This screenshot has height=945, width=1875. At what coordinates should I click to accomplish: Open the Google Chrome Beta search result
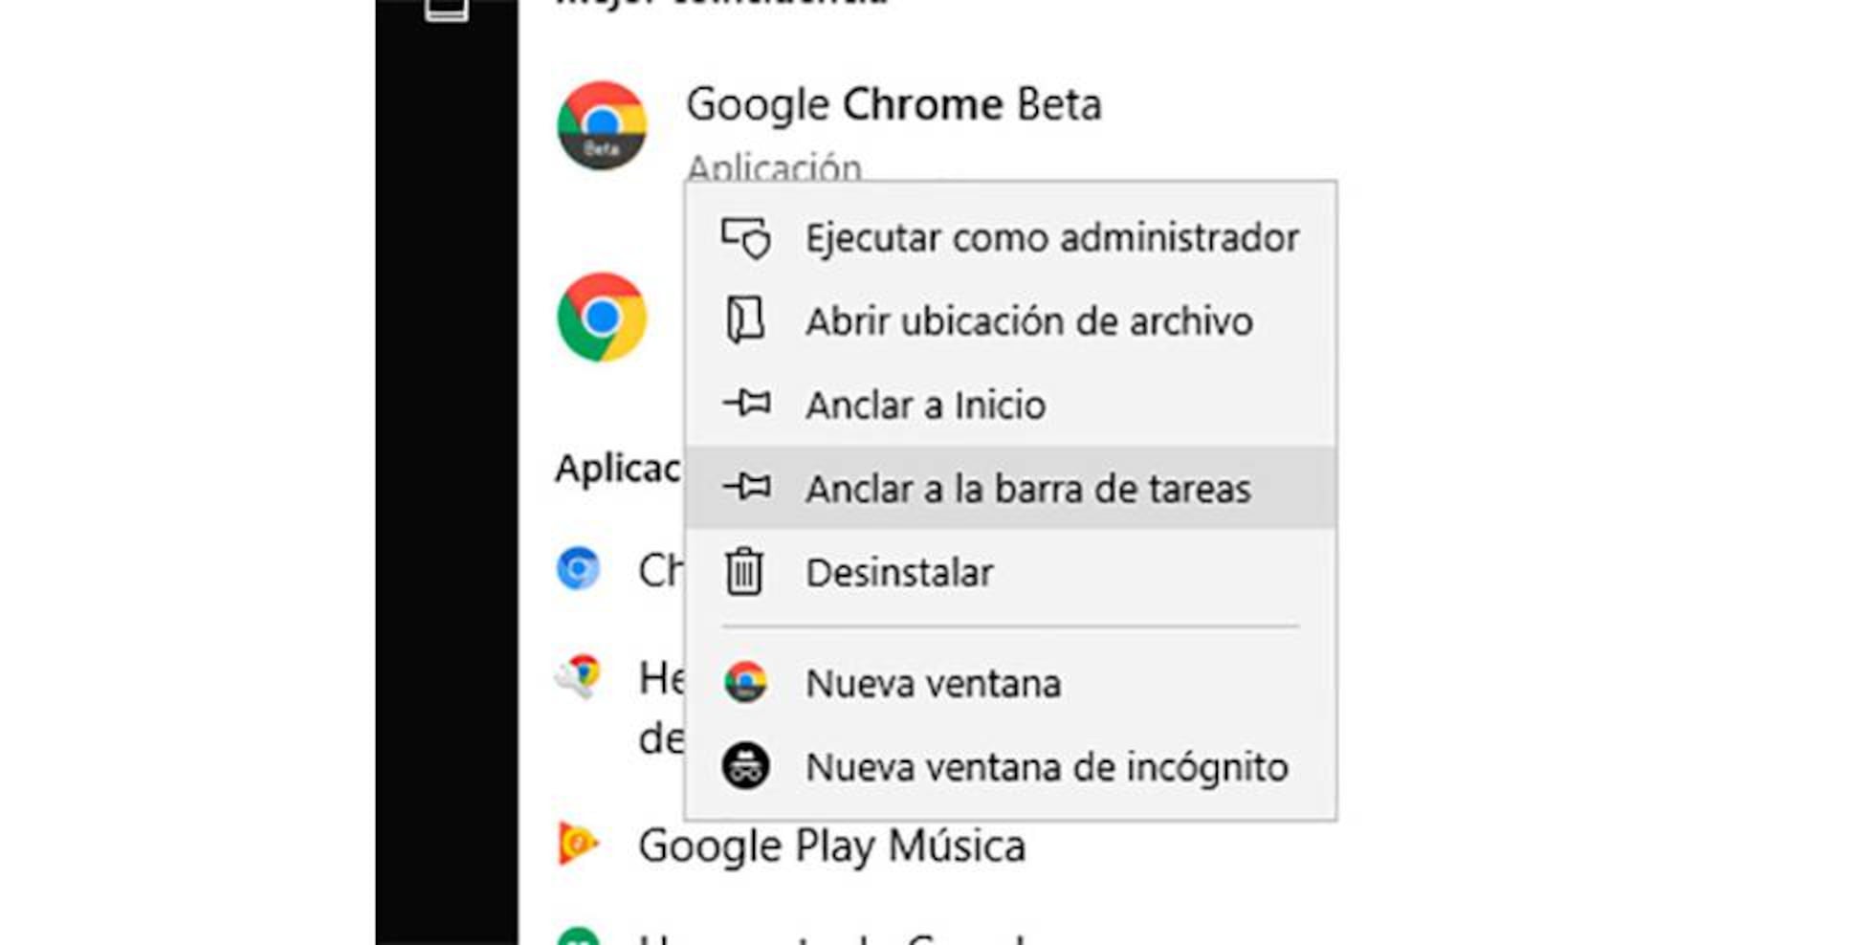pos(893,105)
